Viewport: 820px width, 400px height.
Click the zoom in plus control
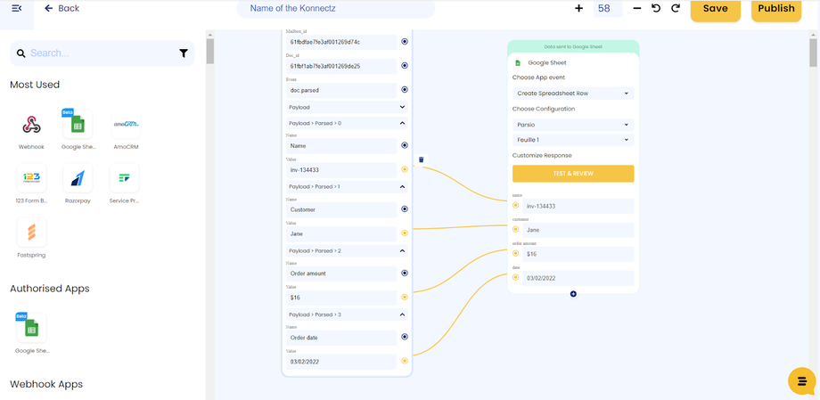[x=578, y=8]
